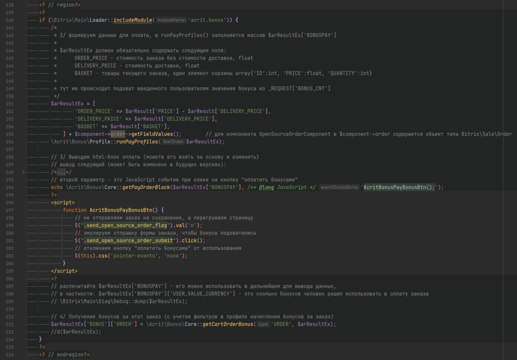Click the $(this) expression on line 203

pos(85,255)
